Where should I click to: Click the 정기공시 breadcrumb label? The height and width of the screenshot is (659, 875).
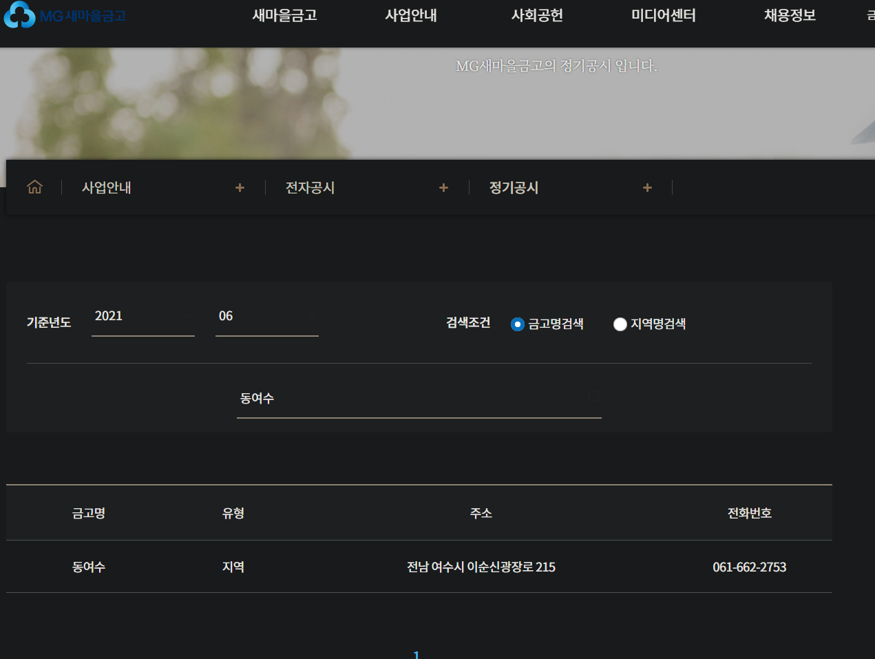514,187
